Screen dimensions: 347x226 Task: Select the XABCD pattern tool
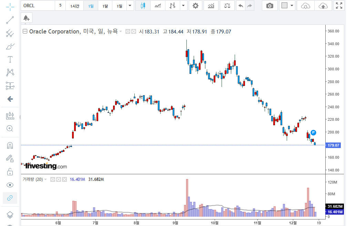[x=10, y=72]
